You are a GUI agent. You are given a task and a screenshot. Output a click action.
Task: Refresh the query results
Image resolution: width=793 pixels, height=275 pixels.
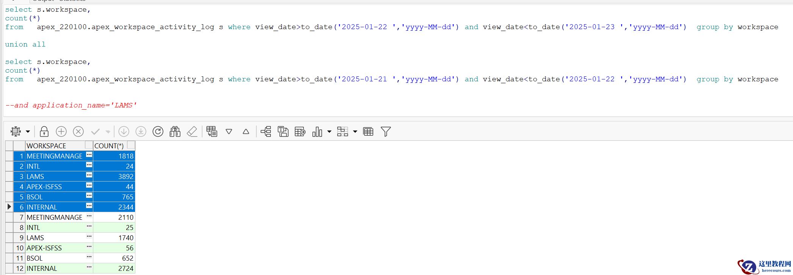[158, 132]
